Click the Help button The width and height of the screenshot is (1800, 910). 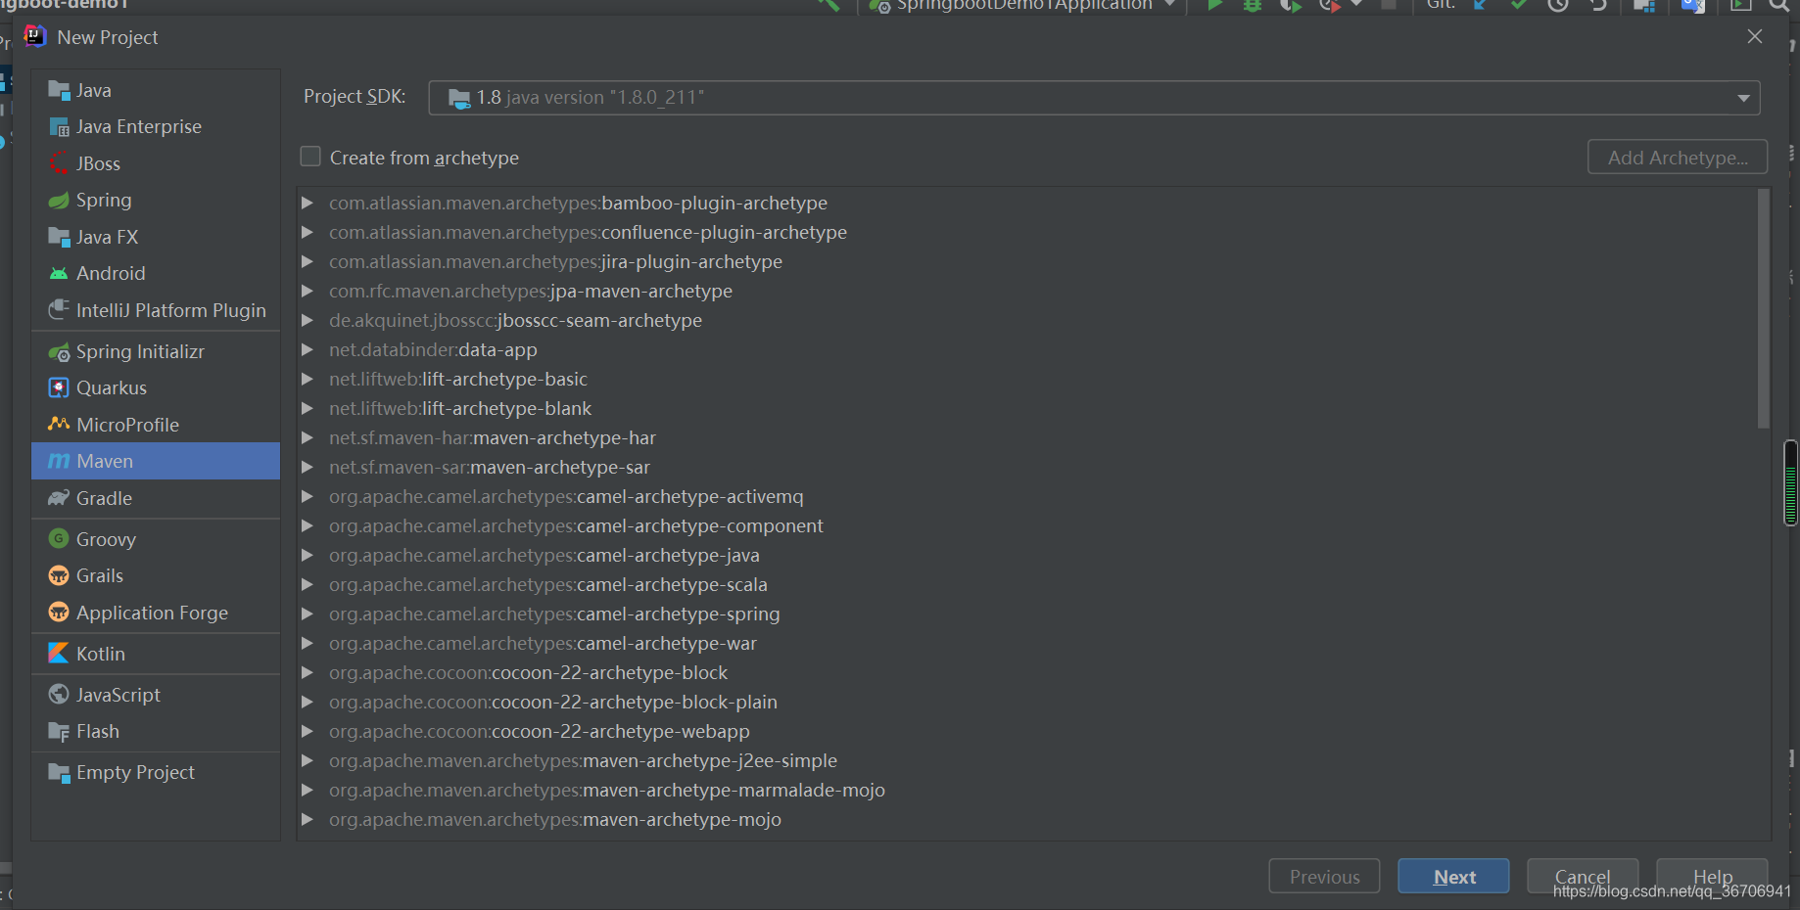pos(1712,876)
